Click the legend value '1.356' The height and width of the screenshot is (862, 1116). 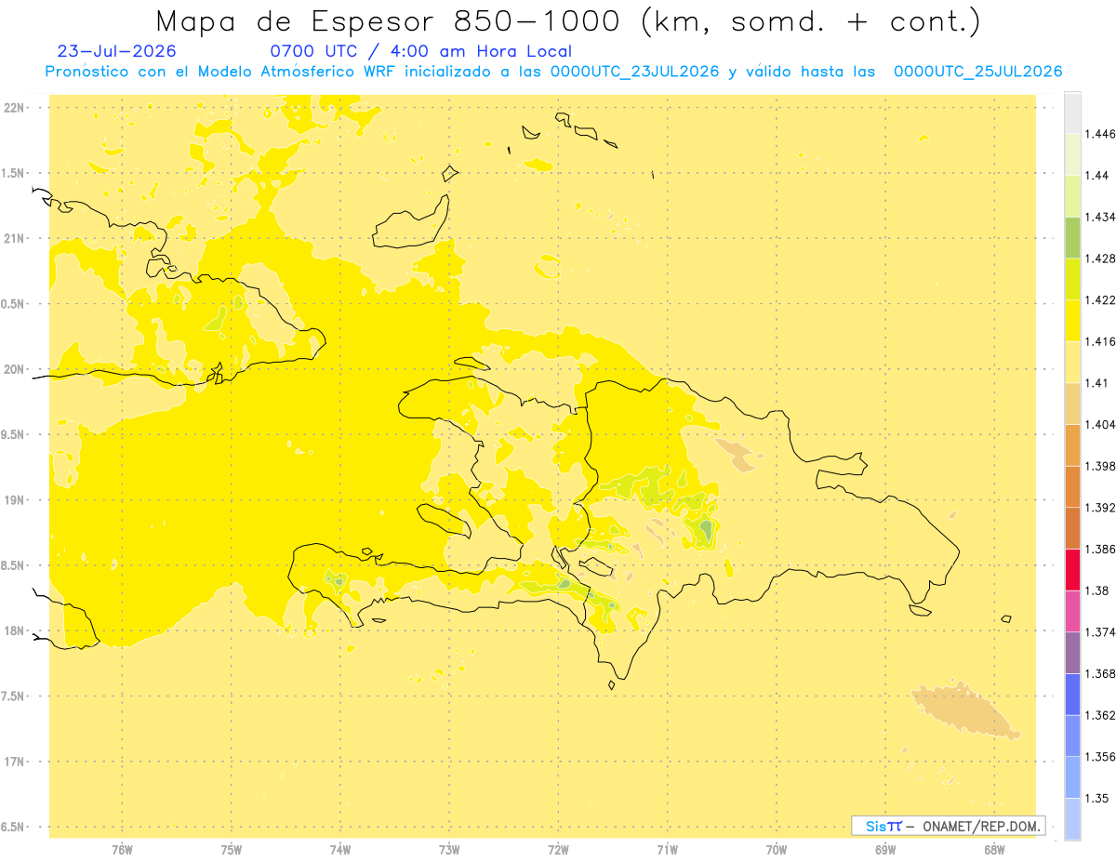[1100, 757]
